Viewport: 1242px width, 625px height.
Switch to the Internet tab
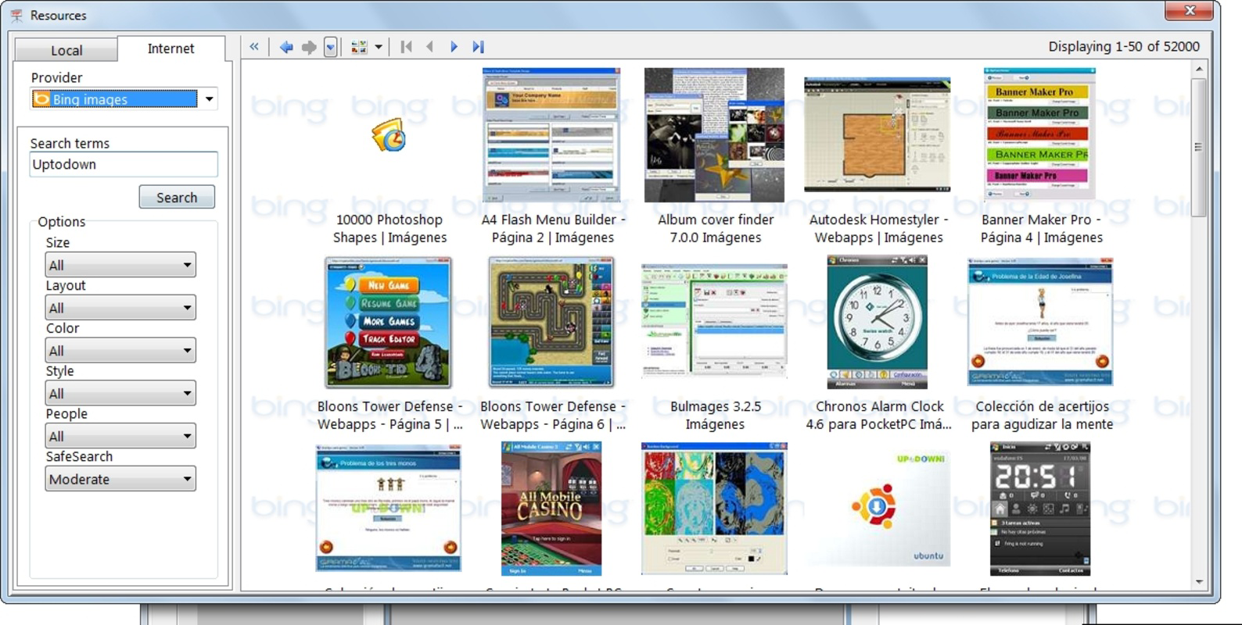[171, 48]
